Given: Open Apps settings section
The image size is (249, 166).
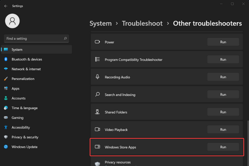Looking at the screenshot, I should click(37, 88).
